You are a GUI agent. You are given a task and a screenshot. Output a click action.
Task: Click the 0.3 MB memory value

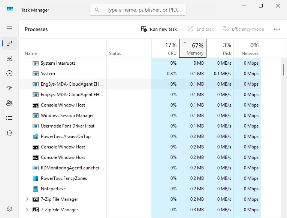point(197,210)
